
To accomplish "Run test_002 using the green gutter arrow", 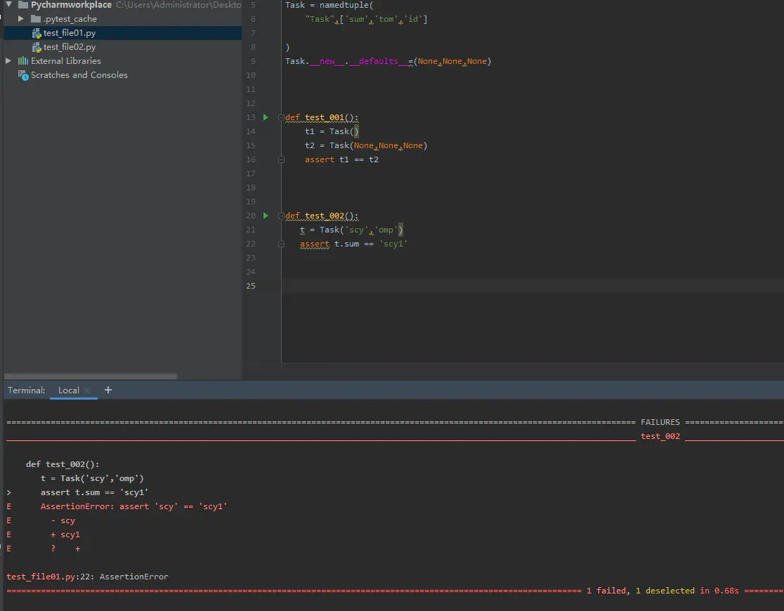I will (266, 216).
